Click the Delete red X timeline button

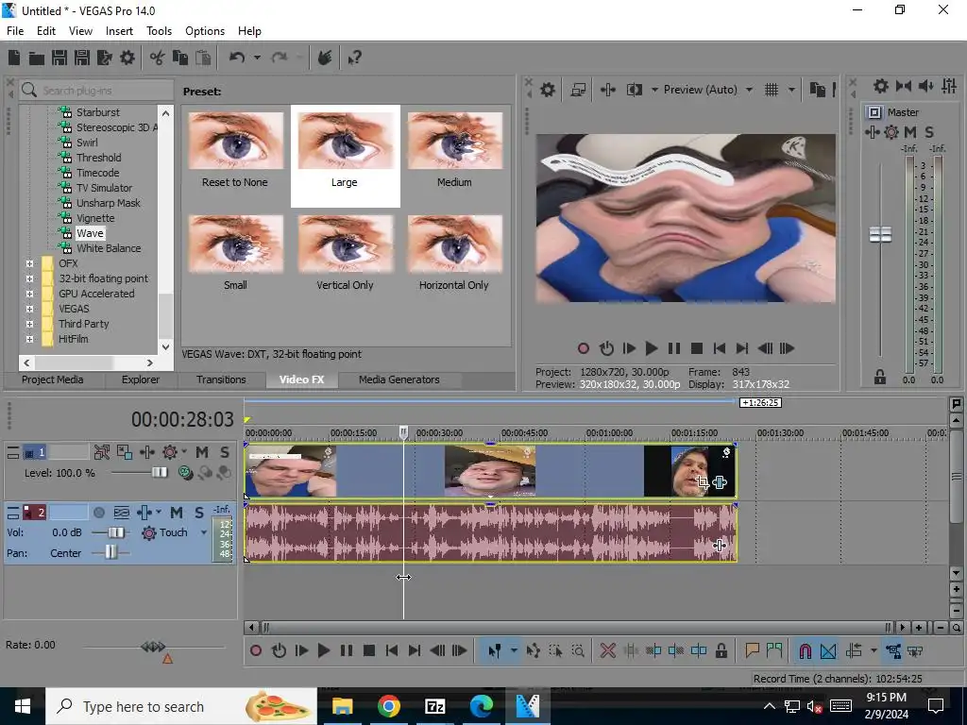click(x=607, y=650)
